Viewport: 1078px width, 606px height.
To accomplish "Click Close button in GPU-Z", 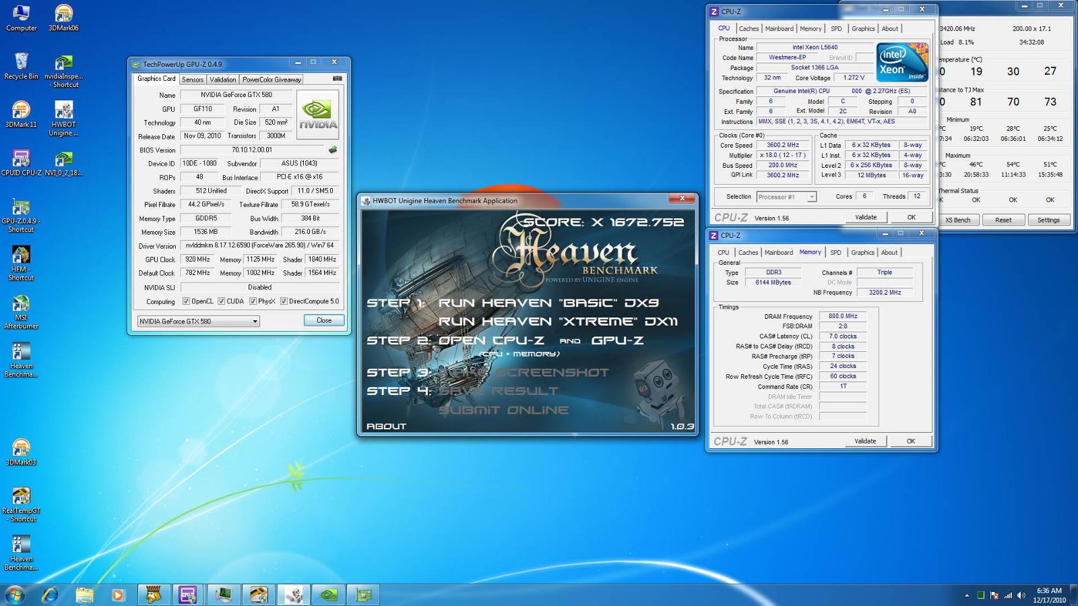I will tap(324, 320).
